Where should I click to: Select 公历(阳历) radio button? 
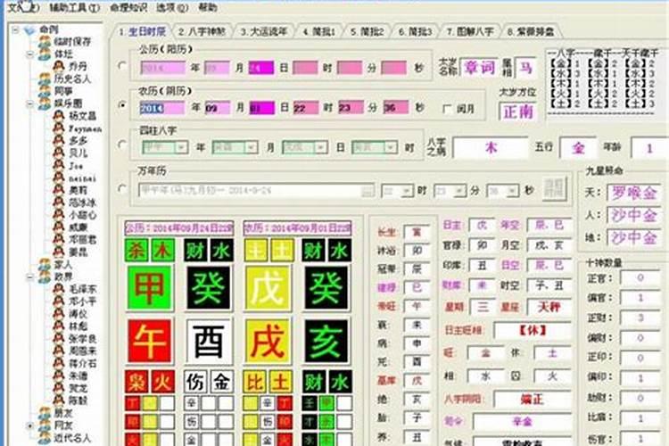click(122, 66)
